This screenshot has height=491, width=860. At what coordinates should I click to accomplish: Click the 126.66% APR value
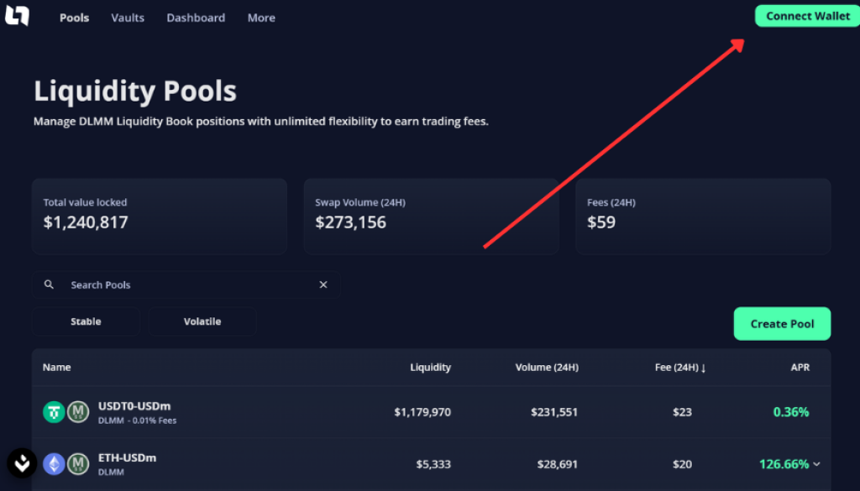point(791,463)
